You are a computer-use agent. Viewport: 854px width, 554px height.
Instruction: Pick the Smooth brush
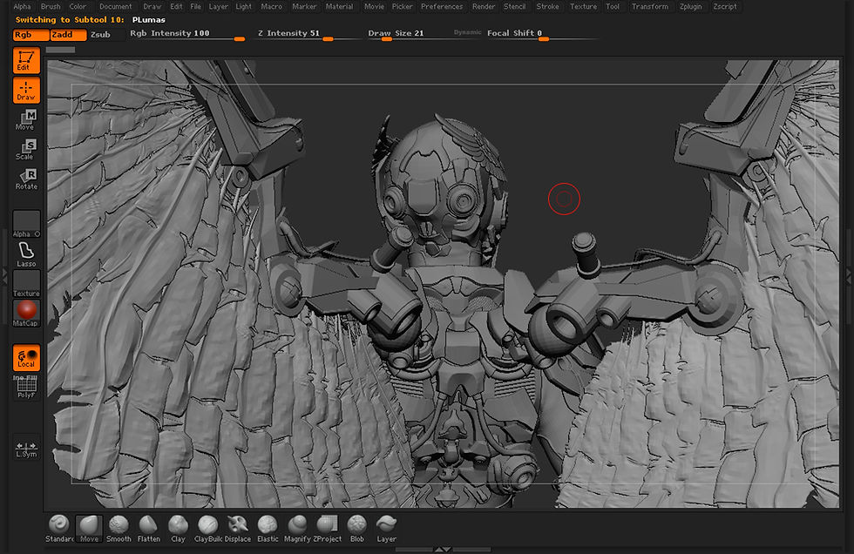119,526
